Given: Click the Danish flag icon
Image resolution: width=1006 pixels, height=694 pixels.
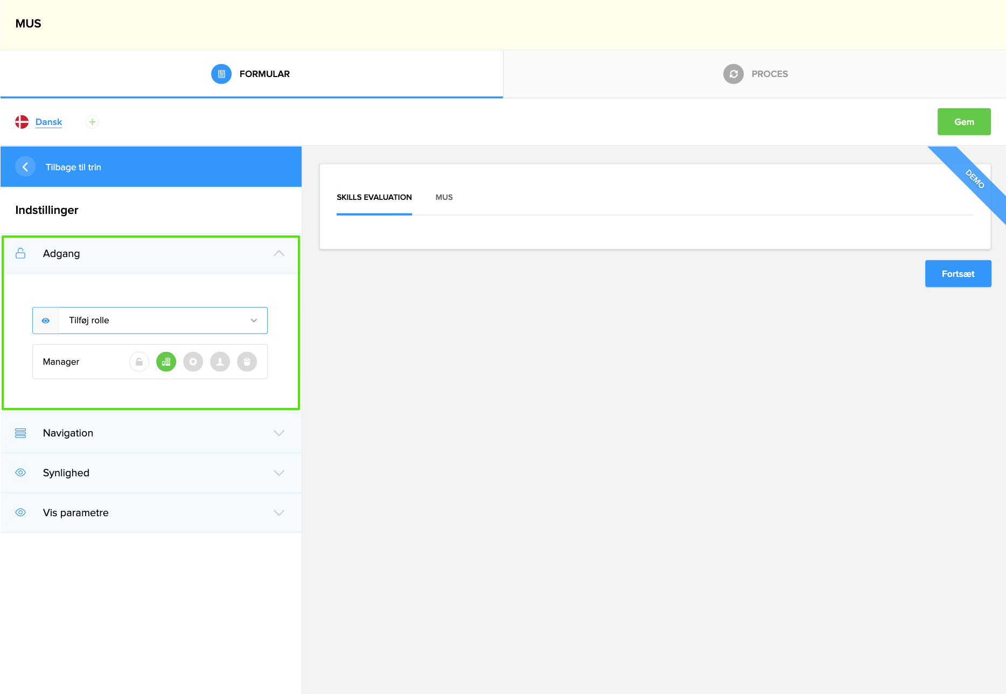Looking at the screenshot, I should 22,122.
